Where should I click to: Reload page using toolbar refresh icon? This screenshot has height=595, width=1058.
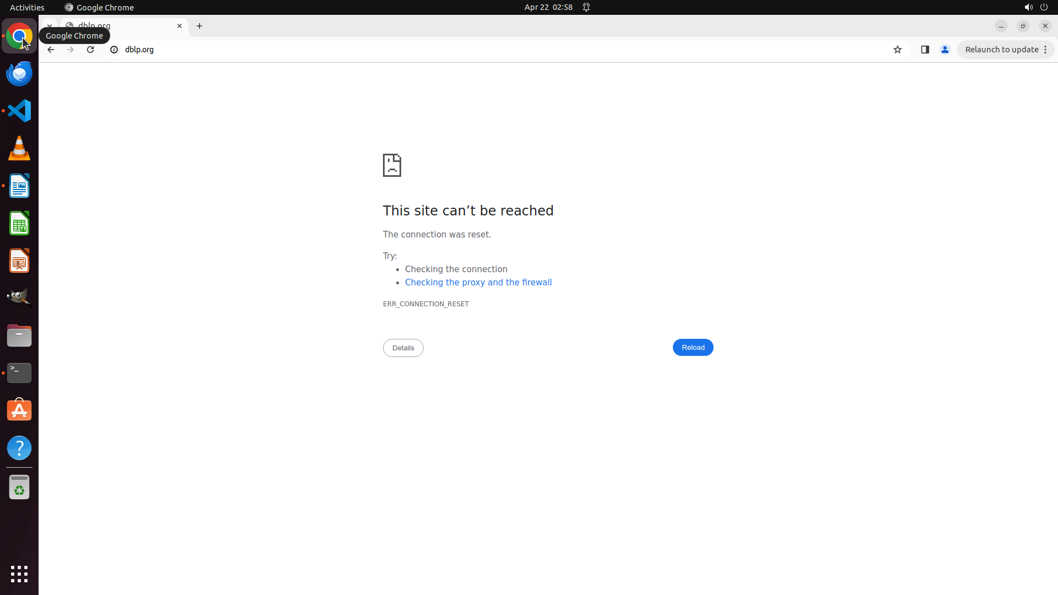(90, 50)
